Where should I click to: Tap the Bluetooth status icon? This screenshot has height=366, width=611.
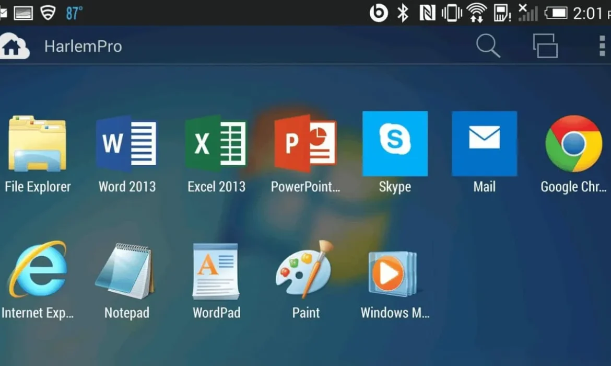tap(403, 13)
